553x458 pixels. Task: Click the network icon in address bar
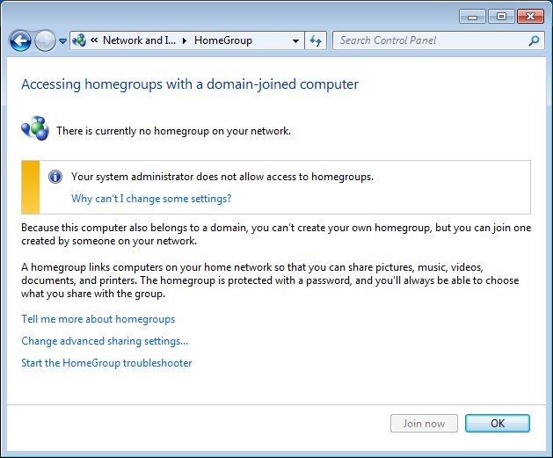[x=79, y=40]
